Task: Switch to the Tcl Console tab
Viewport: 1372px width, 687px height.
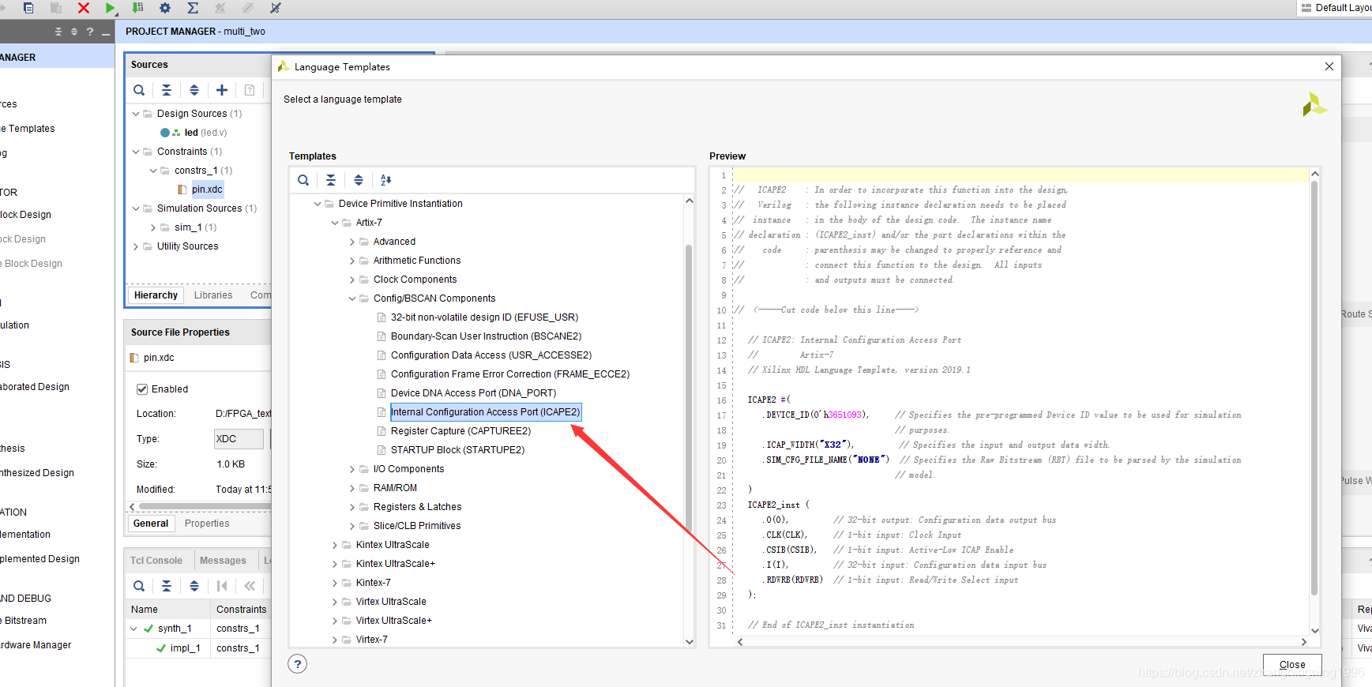Action: coord(156,561)
